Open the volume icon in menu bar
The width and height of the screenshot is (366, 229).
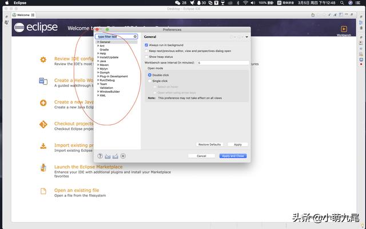253,3
